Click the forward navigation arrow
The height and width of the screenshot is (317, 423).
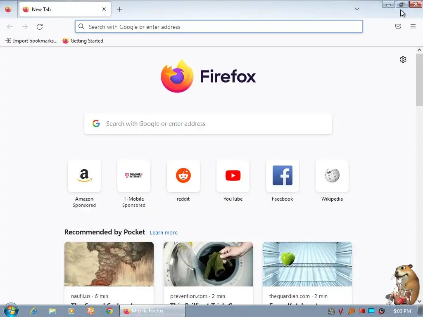pos(25,27)
